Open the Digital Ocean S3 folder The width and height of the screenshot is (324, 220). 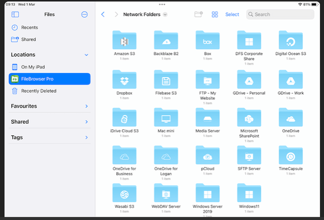coord(291,40)
